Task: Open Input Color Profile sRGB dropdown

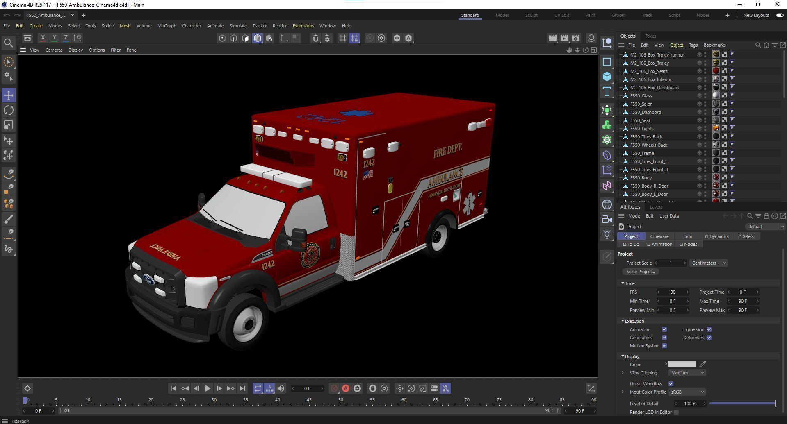Action: [x=687, y=392]
